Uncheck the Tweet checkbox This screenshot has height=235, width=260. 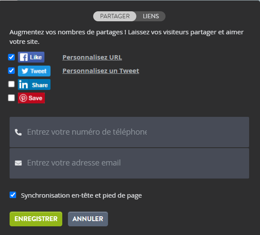11,71
